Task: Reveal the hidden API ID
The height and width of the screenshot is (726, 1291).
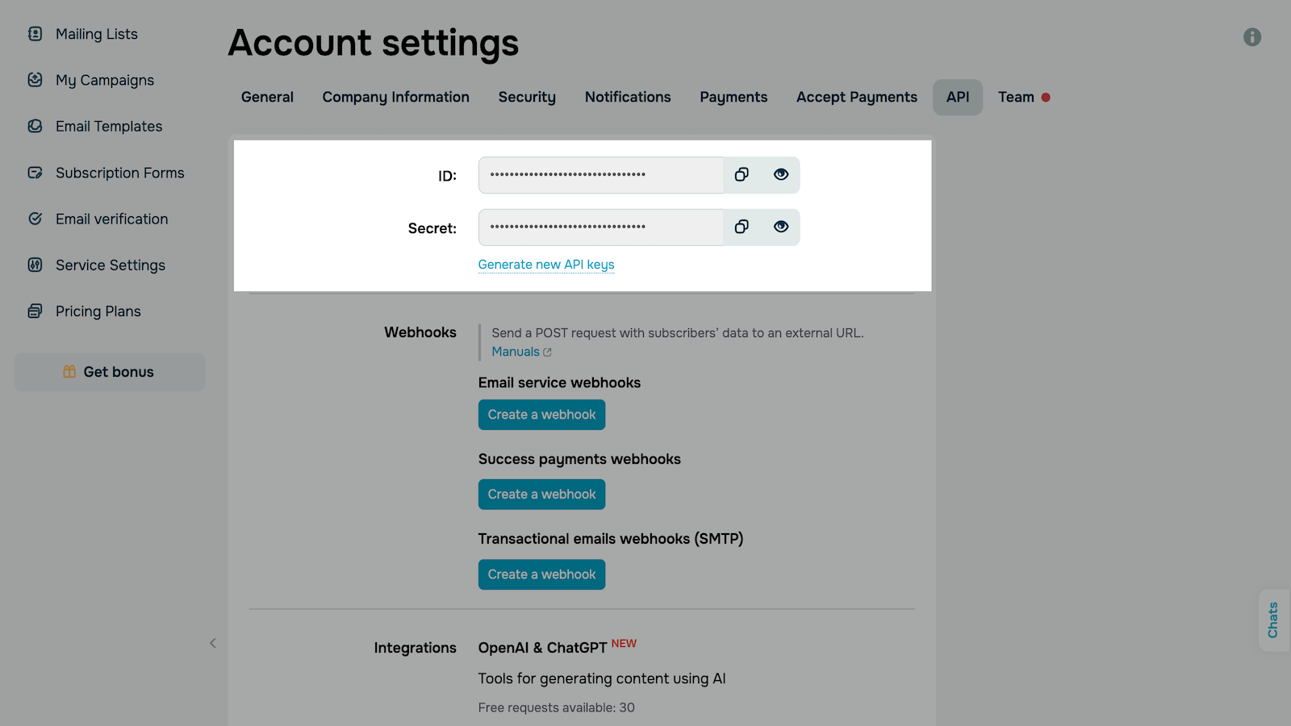Action: 780,175
